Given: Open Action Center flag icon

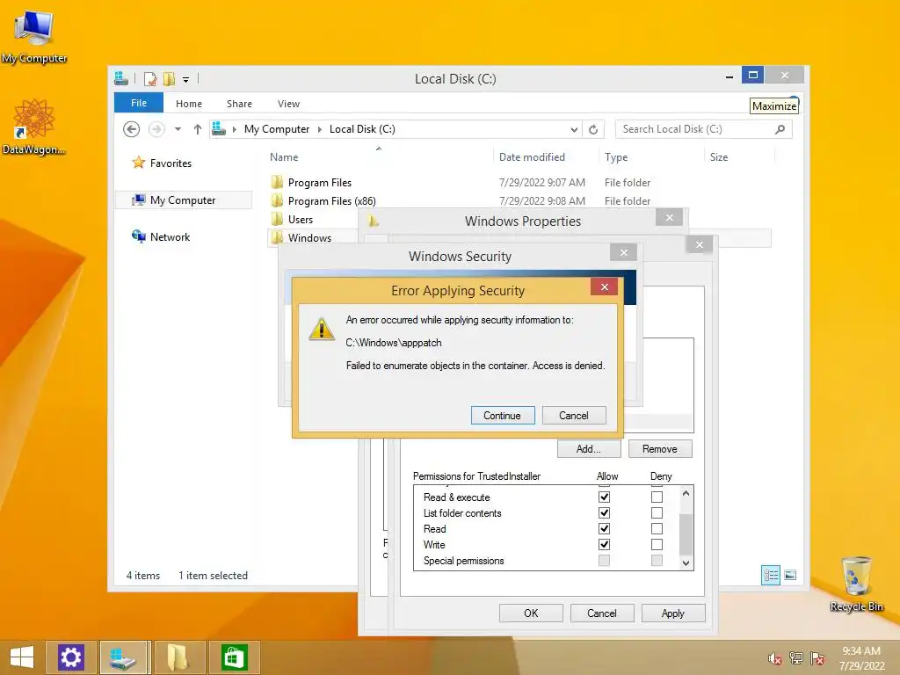Looking at the screenshot, I should 817,657.
